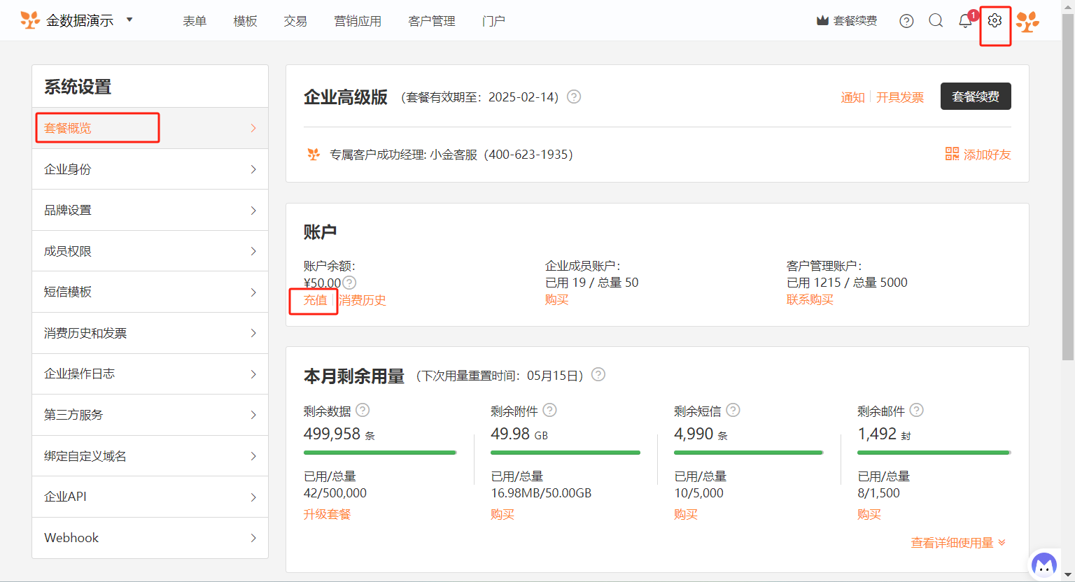This screenshot has width=1075, height=582.
Task: Open the 金数据演示 account dropdown arrow
Action: (x=129, y=20)
